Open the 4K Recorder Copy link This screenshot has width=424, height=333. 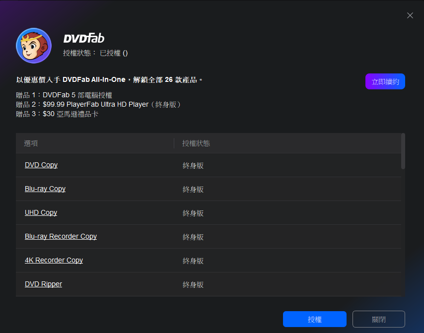pyautogui.click(x=54, y=260)
